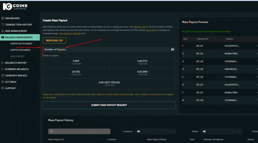
Task: Click the 0.02 BNB total cell
Action: click(x=142, y=73)
